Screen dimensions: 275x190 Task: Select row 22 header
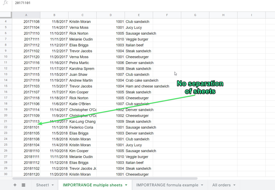(x=6, y=127)
